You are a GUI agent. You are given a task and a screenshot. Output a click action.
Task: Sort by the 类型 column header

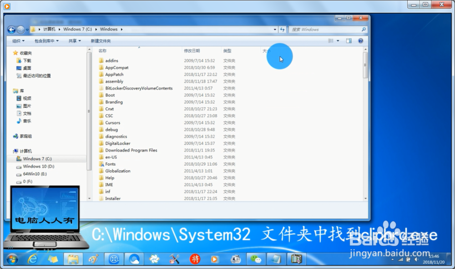tap(227, 51)
